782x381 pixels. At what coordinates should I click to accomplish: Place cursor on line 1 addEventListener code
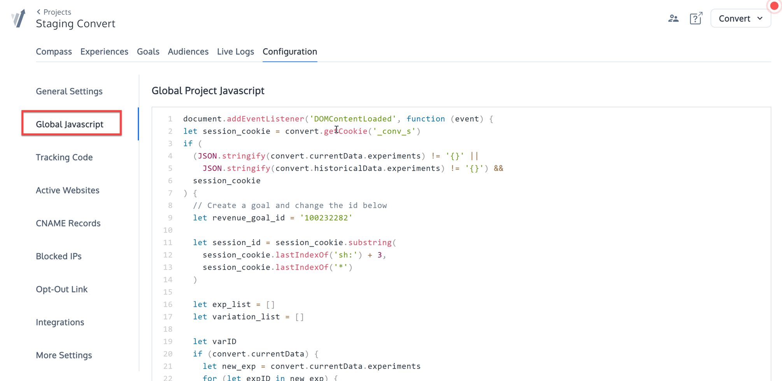(265, 119)
